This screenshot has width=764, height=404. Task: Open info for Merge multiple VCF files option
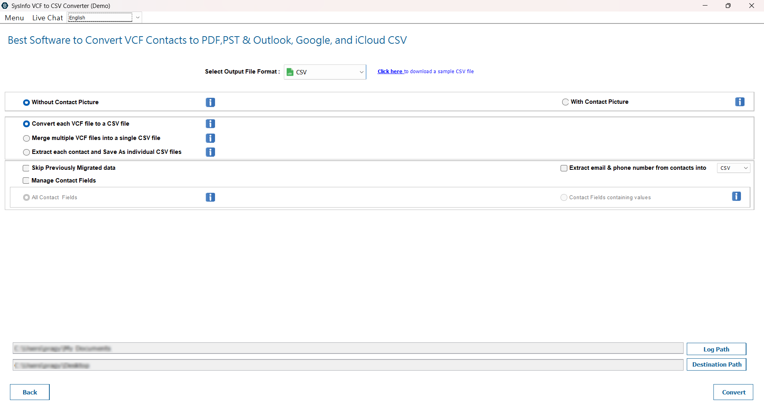(210, 138)
